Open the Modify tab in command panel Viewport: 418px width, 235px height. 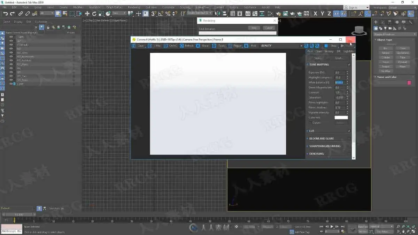[x=382, y=22]
